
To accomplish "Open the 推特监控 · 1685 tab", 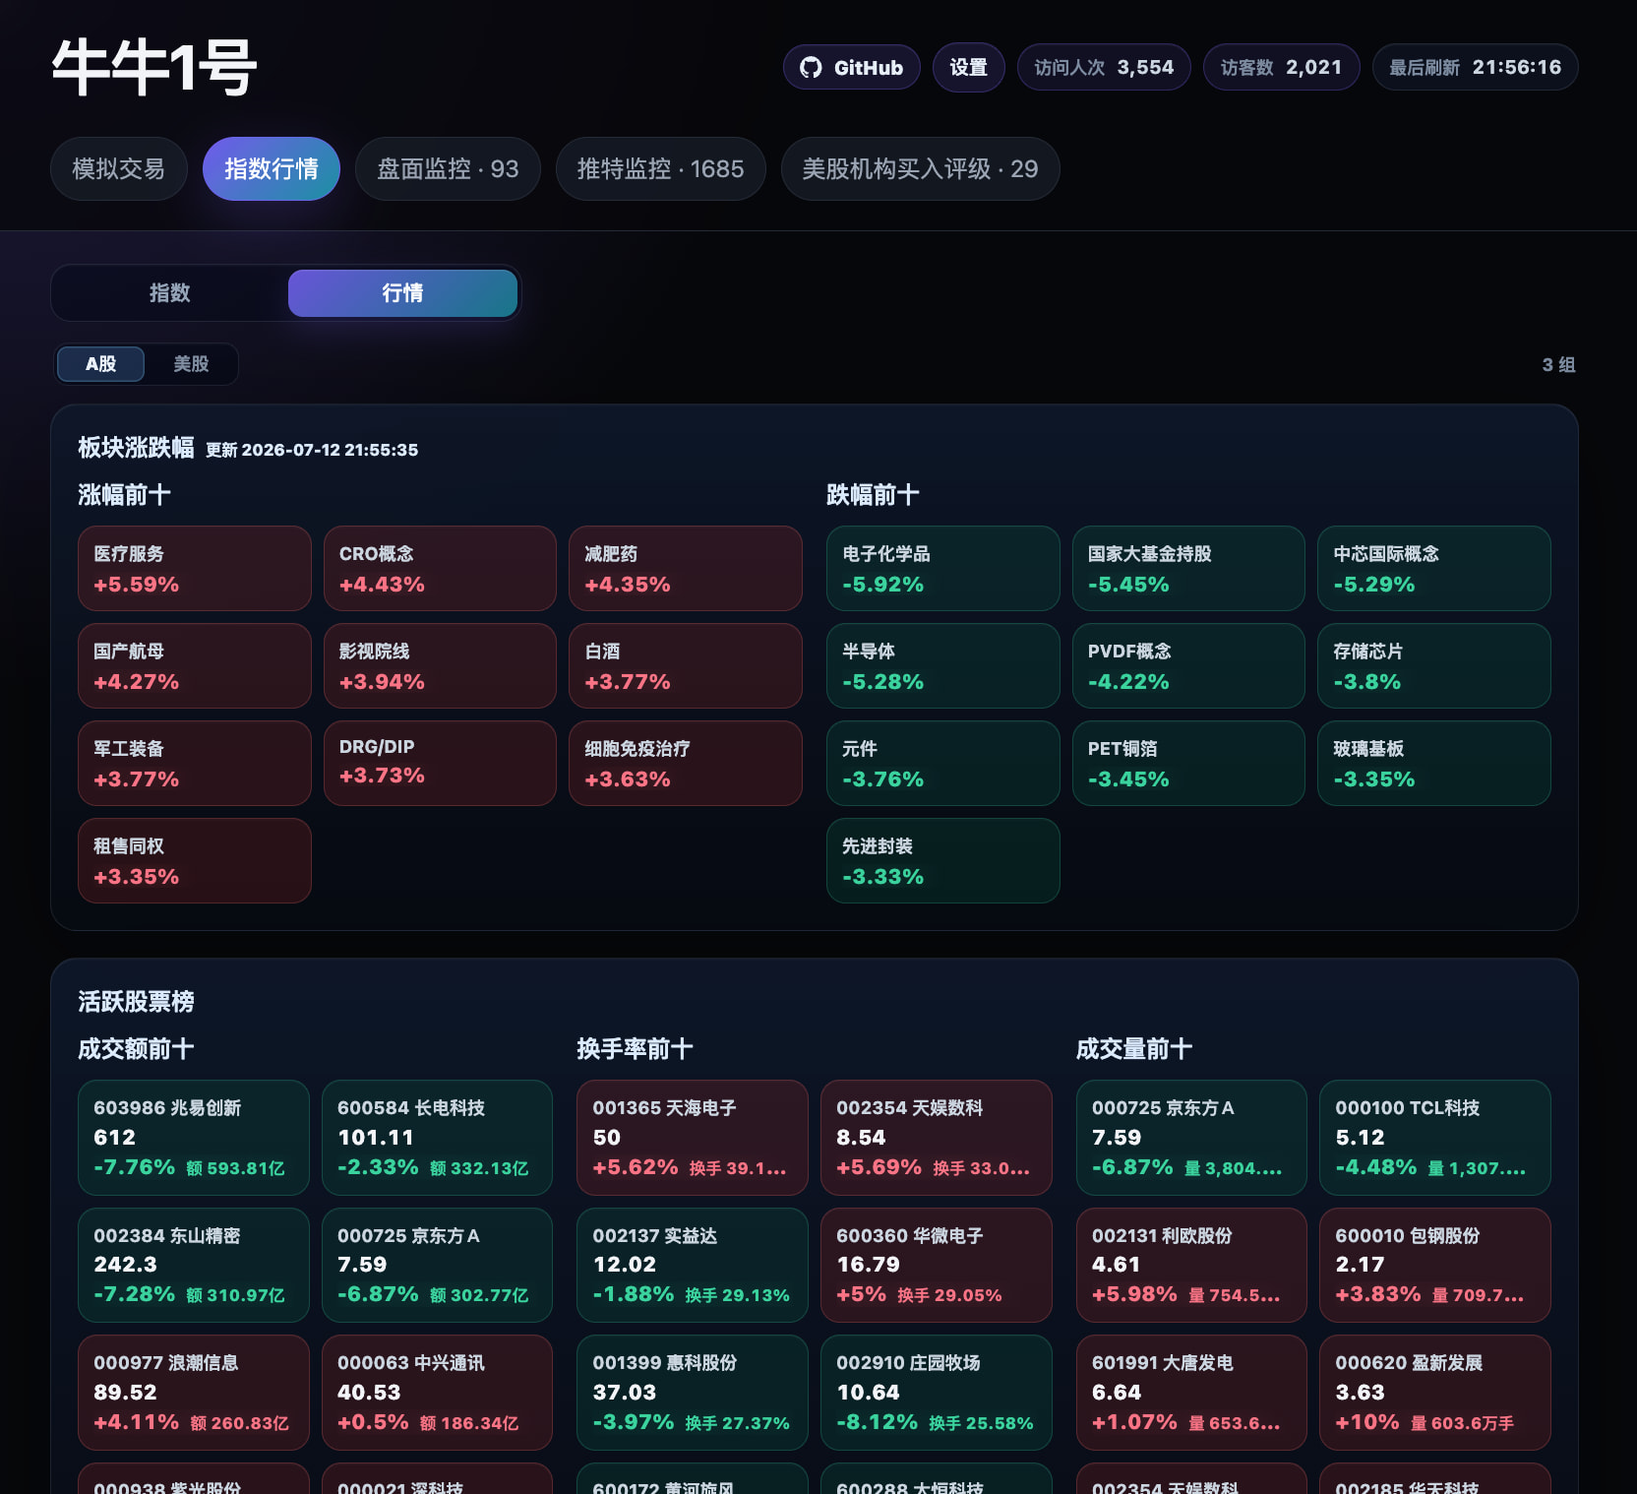I will click(x=661, y=169).
